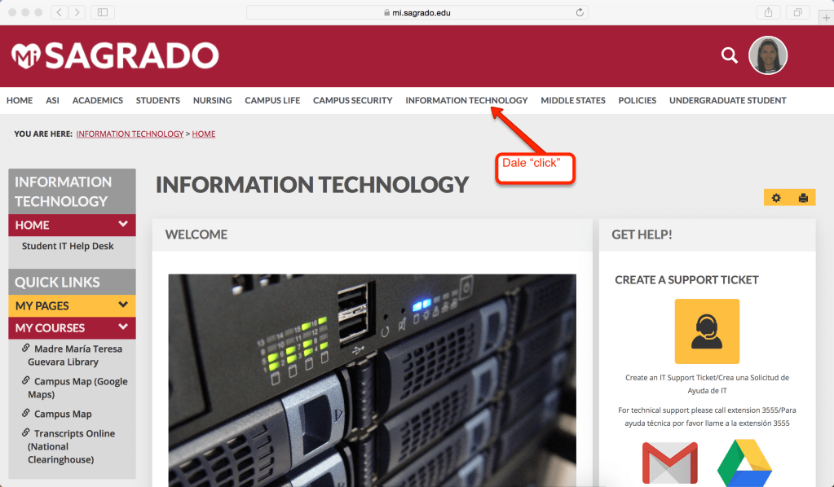
Task: Reload the page in Safari
Action: pyautogui.click(x=580, y=12)
